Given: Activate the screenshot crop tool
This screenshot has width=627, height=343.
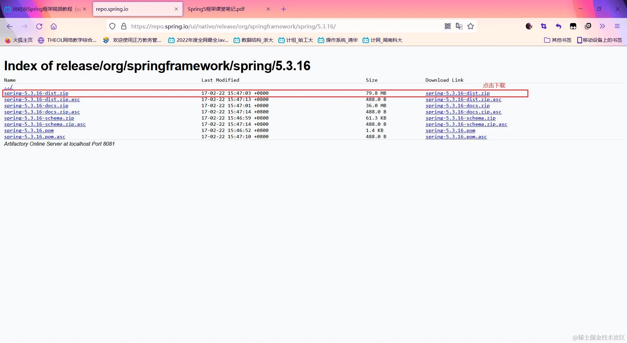Looking at the screenshot, I should pyautogui.click(x=544, y=26).
